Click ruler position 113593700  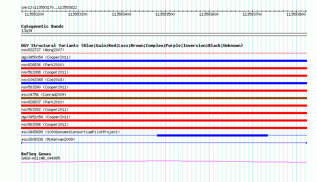252,14
